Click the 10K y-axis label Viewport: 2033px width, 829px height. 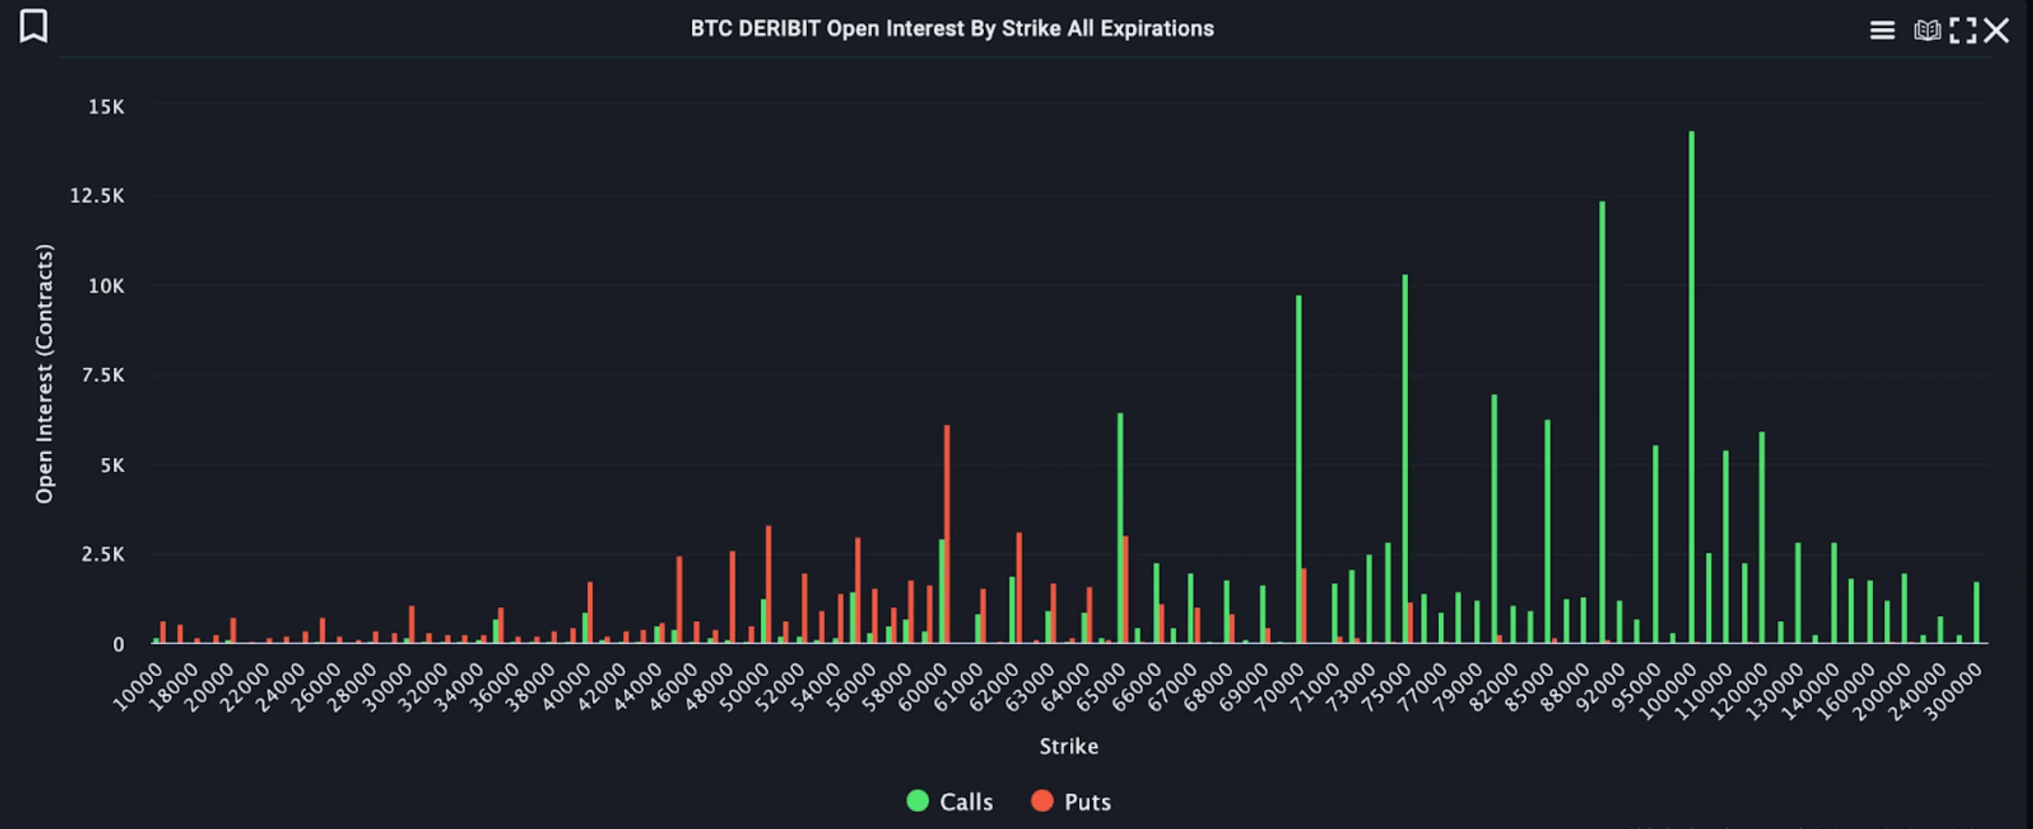pyautogui.click(x=106, y=286)
